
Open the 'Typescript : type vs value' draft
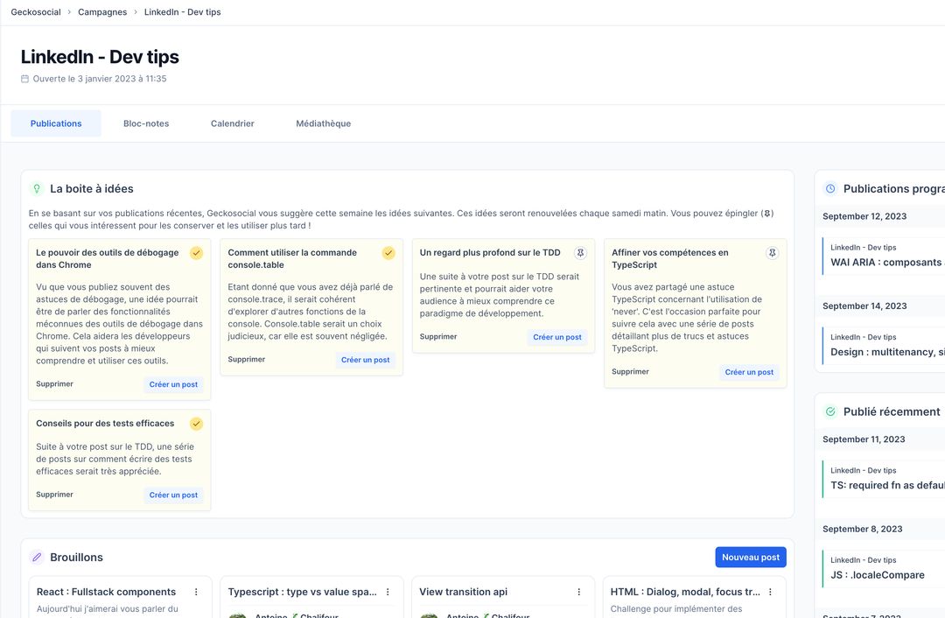[302, 592]
